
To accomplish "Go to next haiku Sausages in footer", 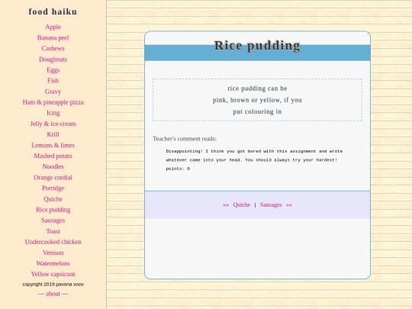I will tap(271, 204).
